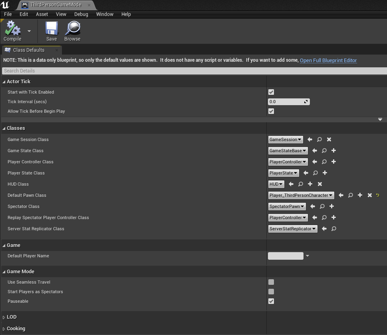387x335 pixels.
Task: Browse to Player State Class asset
Action: tap(315, 173)
